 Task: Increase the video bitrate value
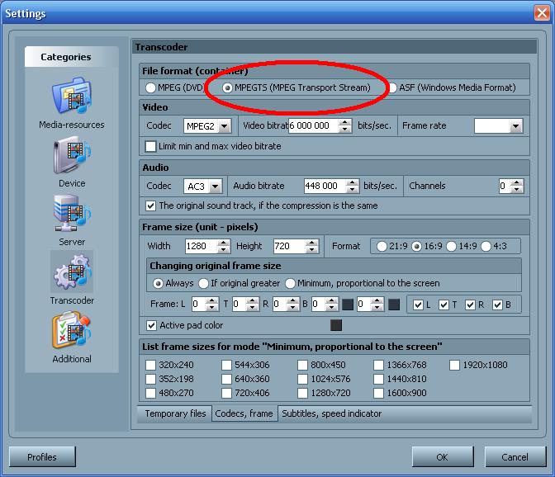coord(344,122)
